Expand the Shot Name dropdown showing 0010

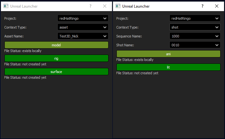tap(195, 45)
